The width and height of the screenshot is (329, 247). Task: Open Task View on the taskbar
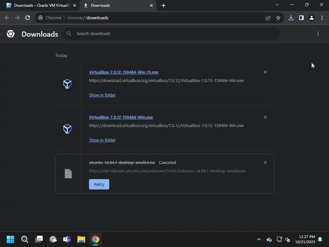[x=39, y=239]
